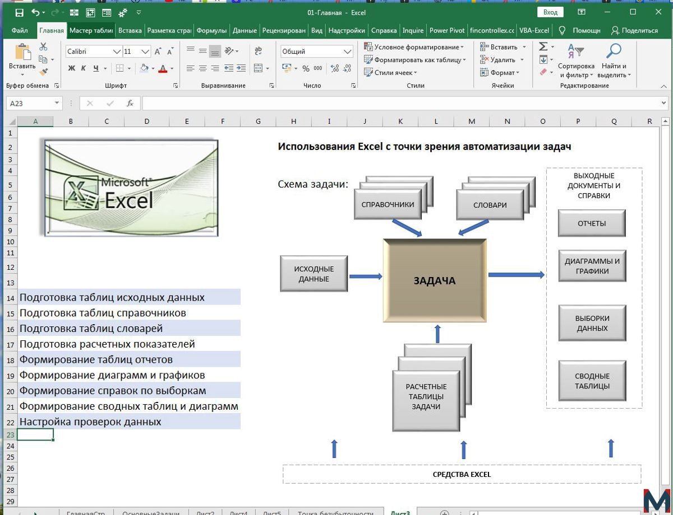Open the font size dropdown showing 11

click(x=146, y=52)
